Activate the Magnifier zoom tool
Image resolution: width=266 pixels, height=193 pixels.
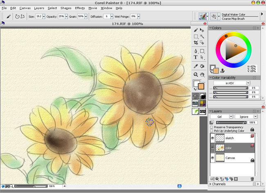[x=196, y=75]
